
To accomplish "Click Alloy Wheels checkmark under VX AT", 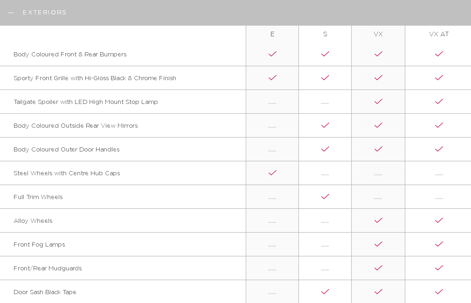I will pyautogui.click(x=439, y=220).
